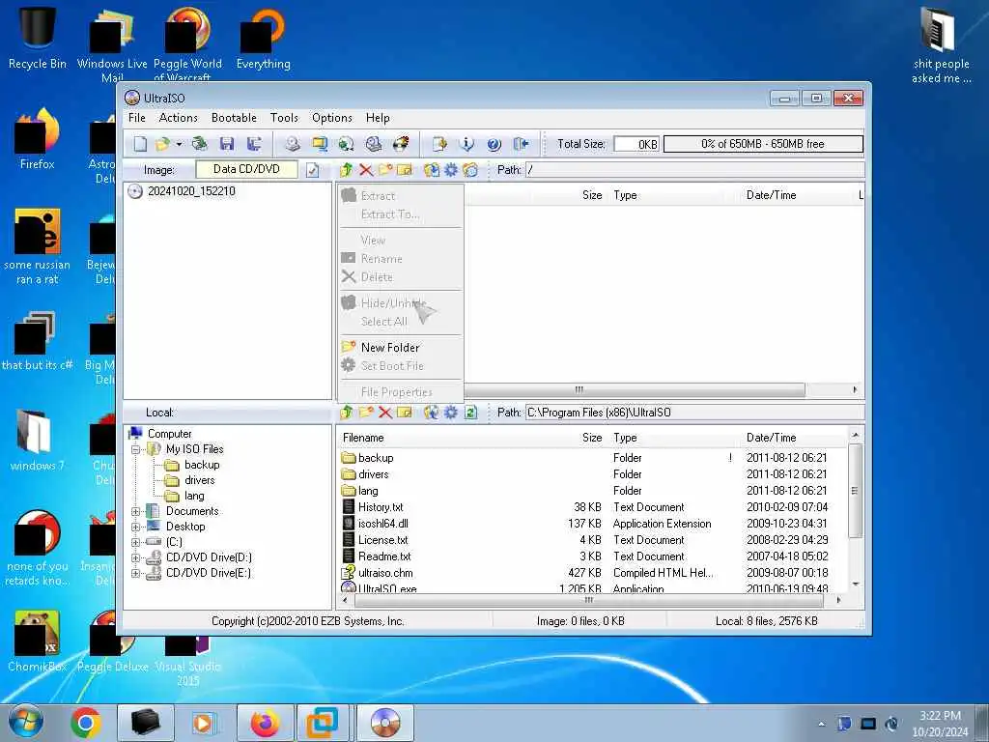The height and width of the screenshot is (742, 989).
Task: Open the Options menu
Action: coord(332,118)
